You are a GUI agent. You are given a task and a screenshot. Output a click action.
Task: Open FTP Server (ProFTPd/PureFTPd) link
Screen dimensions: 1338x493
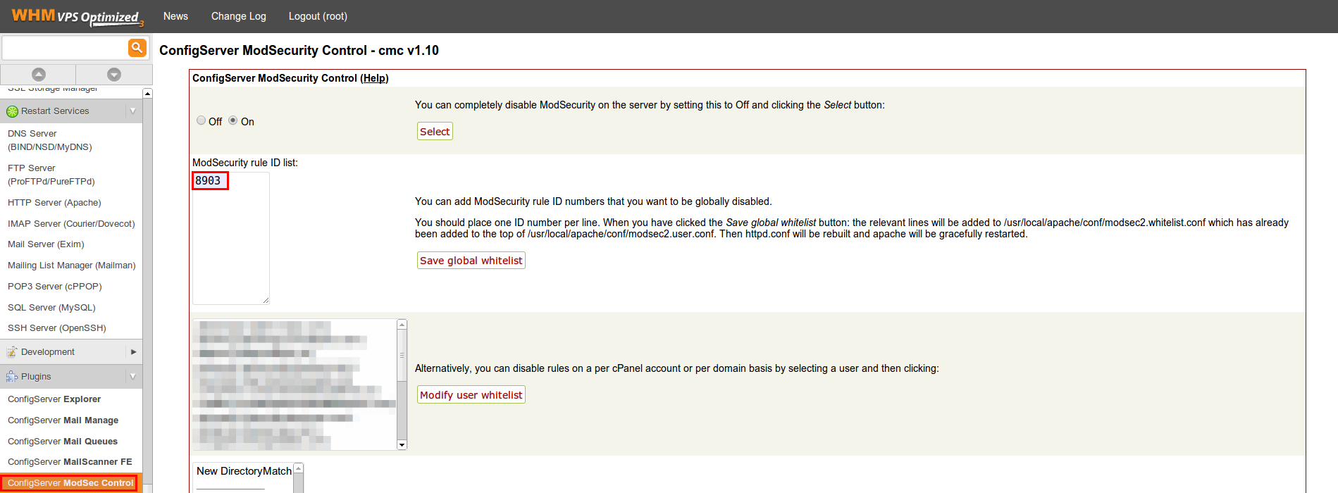(51, 175)
